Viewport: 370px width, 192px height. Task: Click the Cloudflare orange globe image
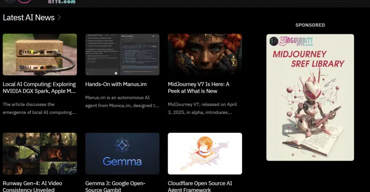pyautogui.click(x=205, y=154)
